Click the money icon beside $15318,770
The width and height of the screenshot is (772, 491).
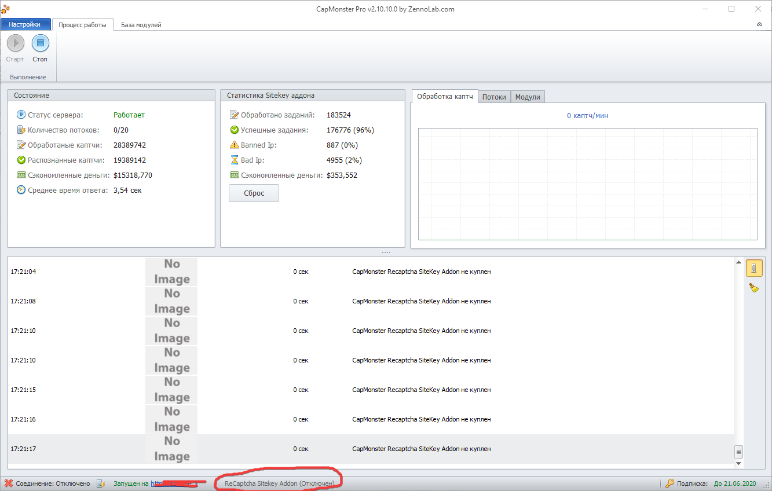(21, 175)
